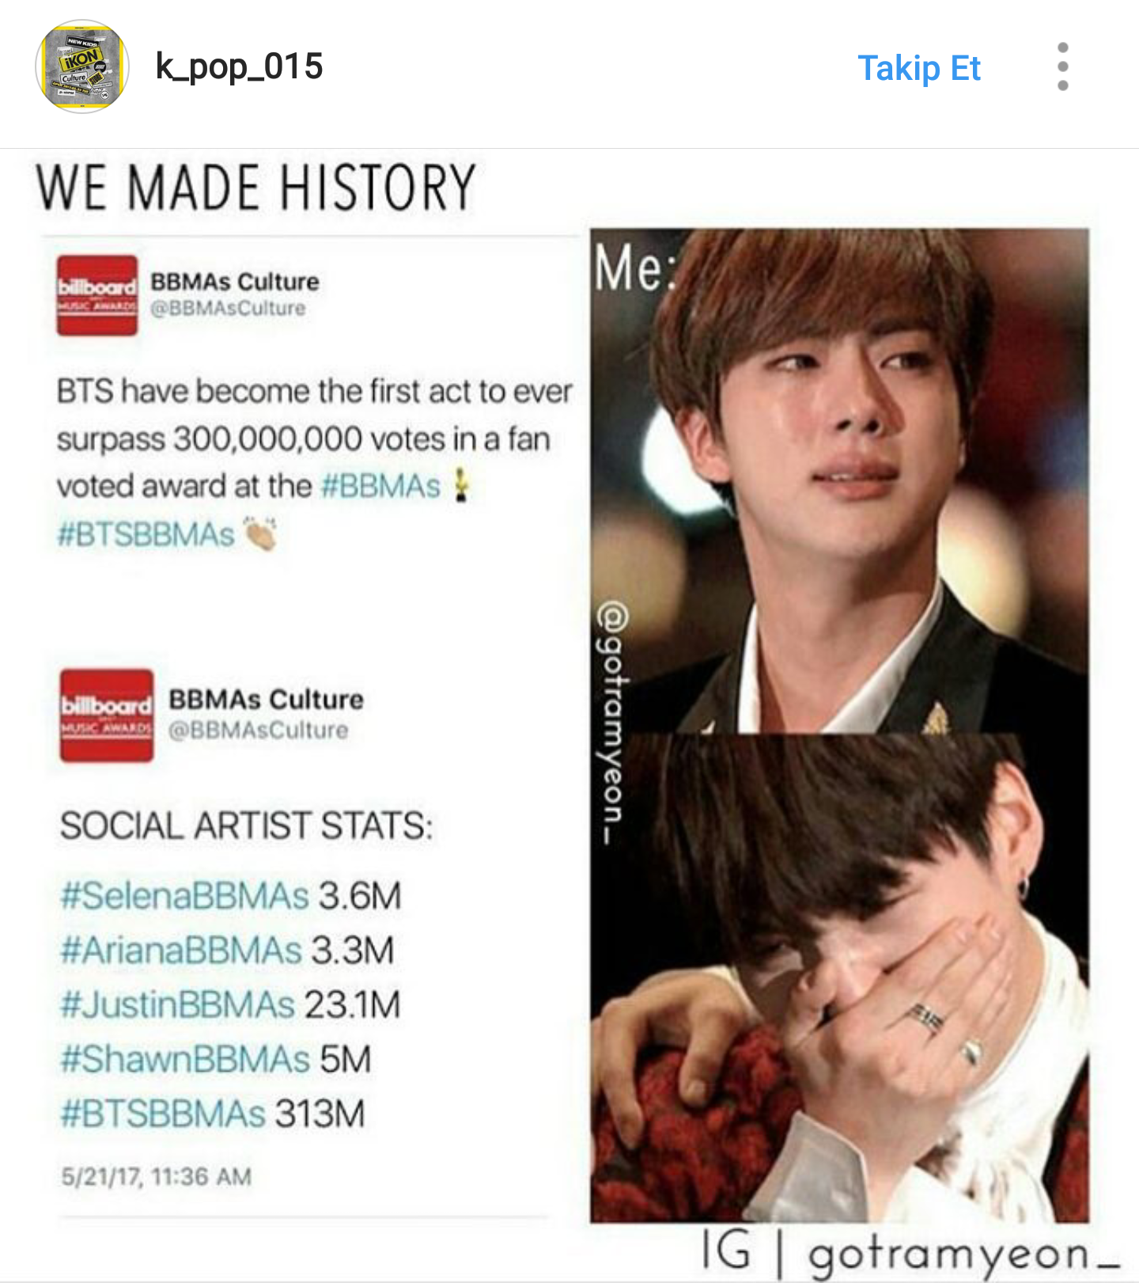Click the tweet timestamp 5/21/17, 11:36 AM
Image resolution: width=1139 pixels, height=1283 pixels.
[157, 1177]
